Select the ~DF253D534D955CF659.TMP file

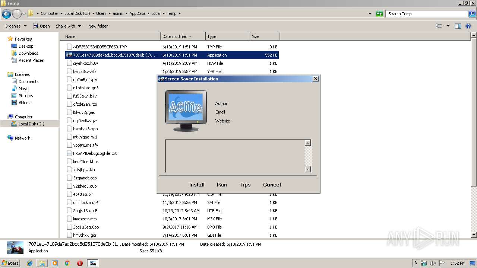point(172,47)
